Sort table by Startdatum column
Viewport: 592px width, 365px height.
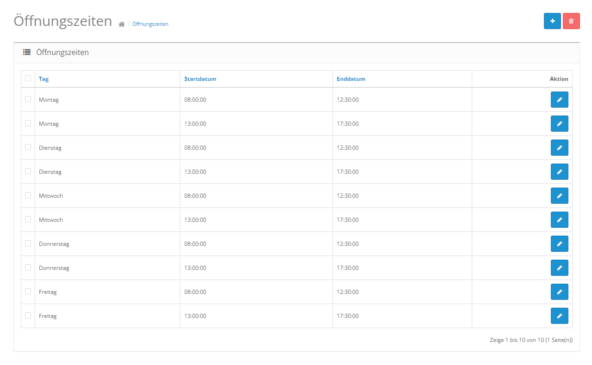[x=200, y=79]
